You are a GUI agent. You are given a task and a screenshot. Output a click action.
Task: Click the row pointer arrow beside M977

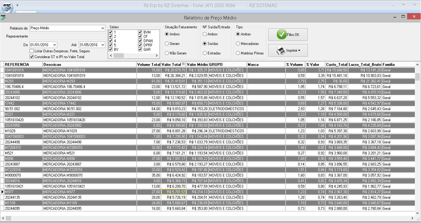pos(2,192)
